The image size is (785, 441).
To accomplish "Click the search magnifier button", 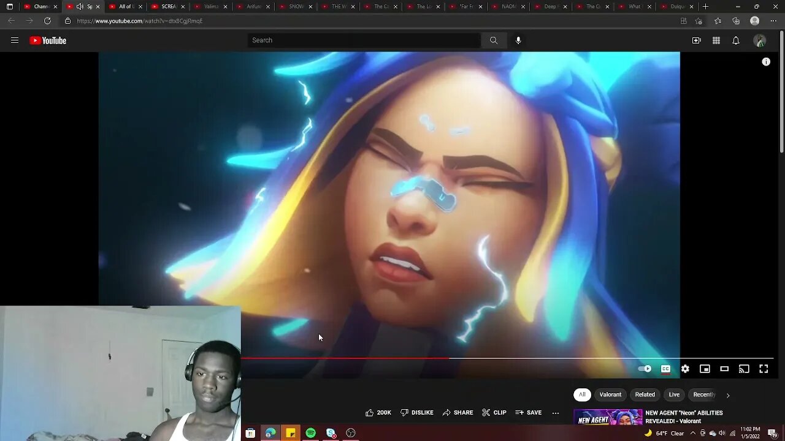I will pos(494,40).
